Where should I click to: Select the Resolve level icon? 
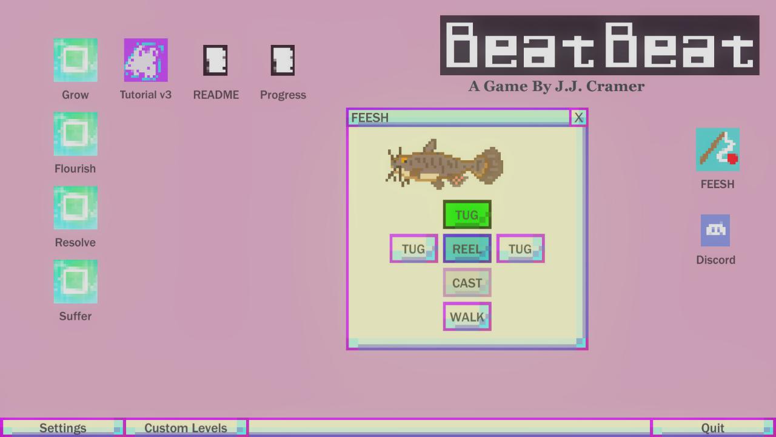click(75, 208)
